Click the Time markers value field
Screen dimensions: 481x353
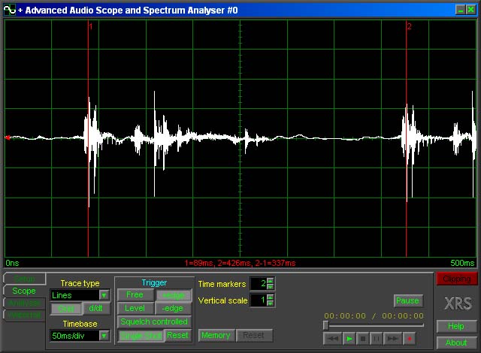259,284
